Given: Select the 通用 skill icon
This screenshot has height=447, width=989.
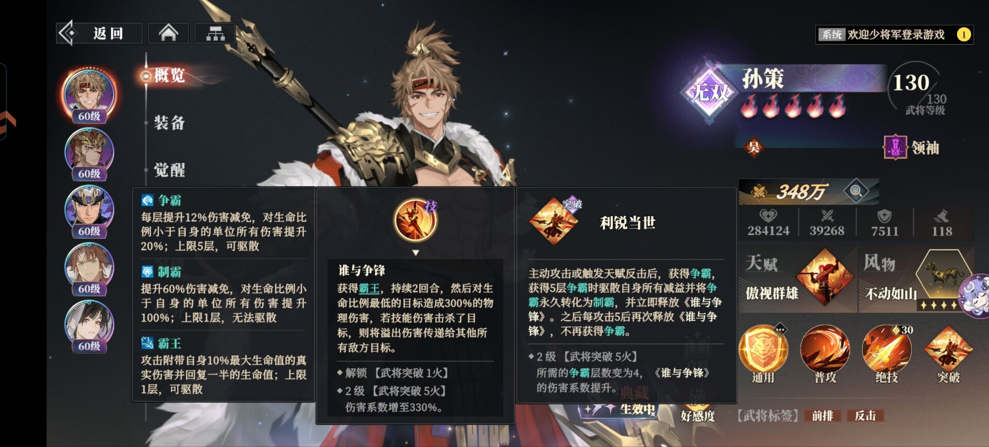Looking at the screenshot, I should click(x=763, y=349).
